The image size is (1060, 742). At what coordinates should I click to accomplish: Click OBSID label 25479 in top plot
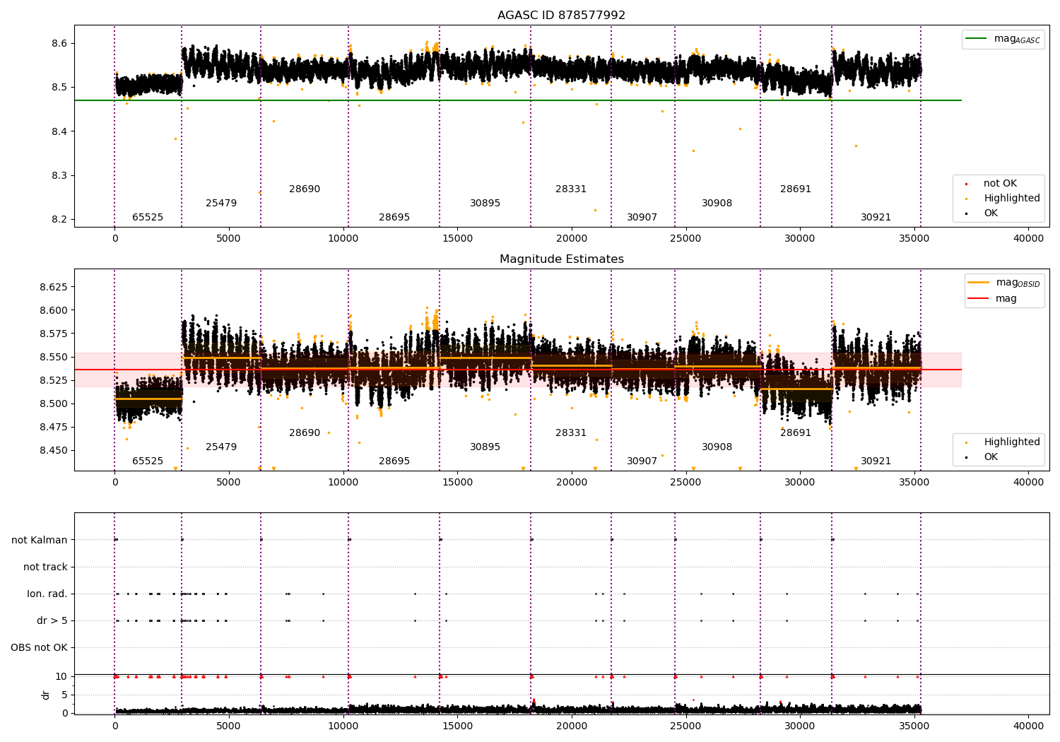tap(221, 204)
